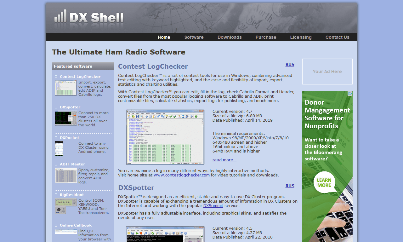Click the bullet icon beside DXSpotter in sidebar
This screenshot has height=242, width=403.
56,107
